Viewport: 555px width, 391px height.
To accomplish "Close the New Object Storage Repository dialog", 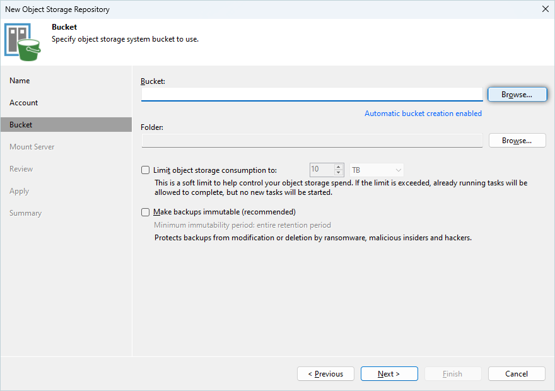I will pos(545,9).
